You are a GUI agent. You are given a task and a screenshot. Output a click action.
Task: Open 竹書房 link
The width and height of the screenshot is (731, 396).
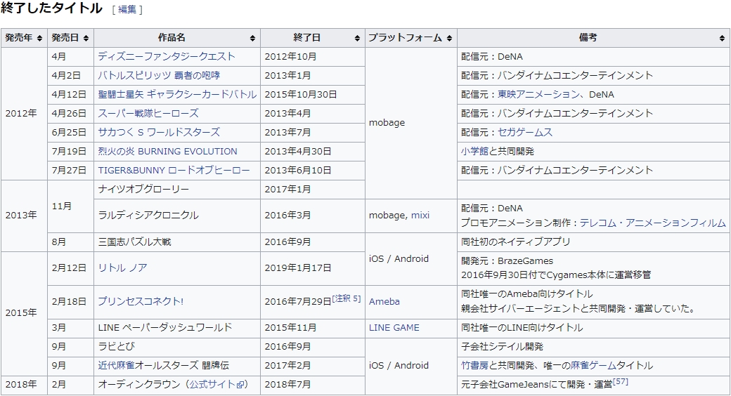coord(474,366)
